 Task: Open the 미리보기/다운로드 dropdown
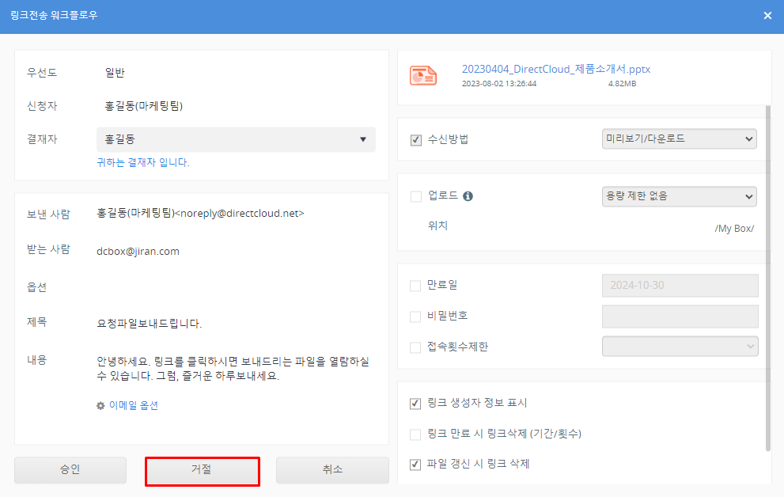(x=679, y=139)
